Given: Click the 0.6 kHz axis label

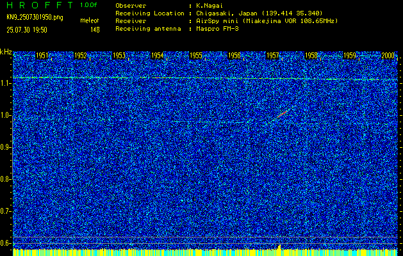Looking at the screenshot, I should 5,243.
